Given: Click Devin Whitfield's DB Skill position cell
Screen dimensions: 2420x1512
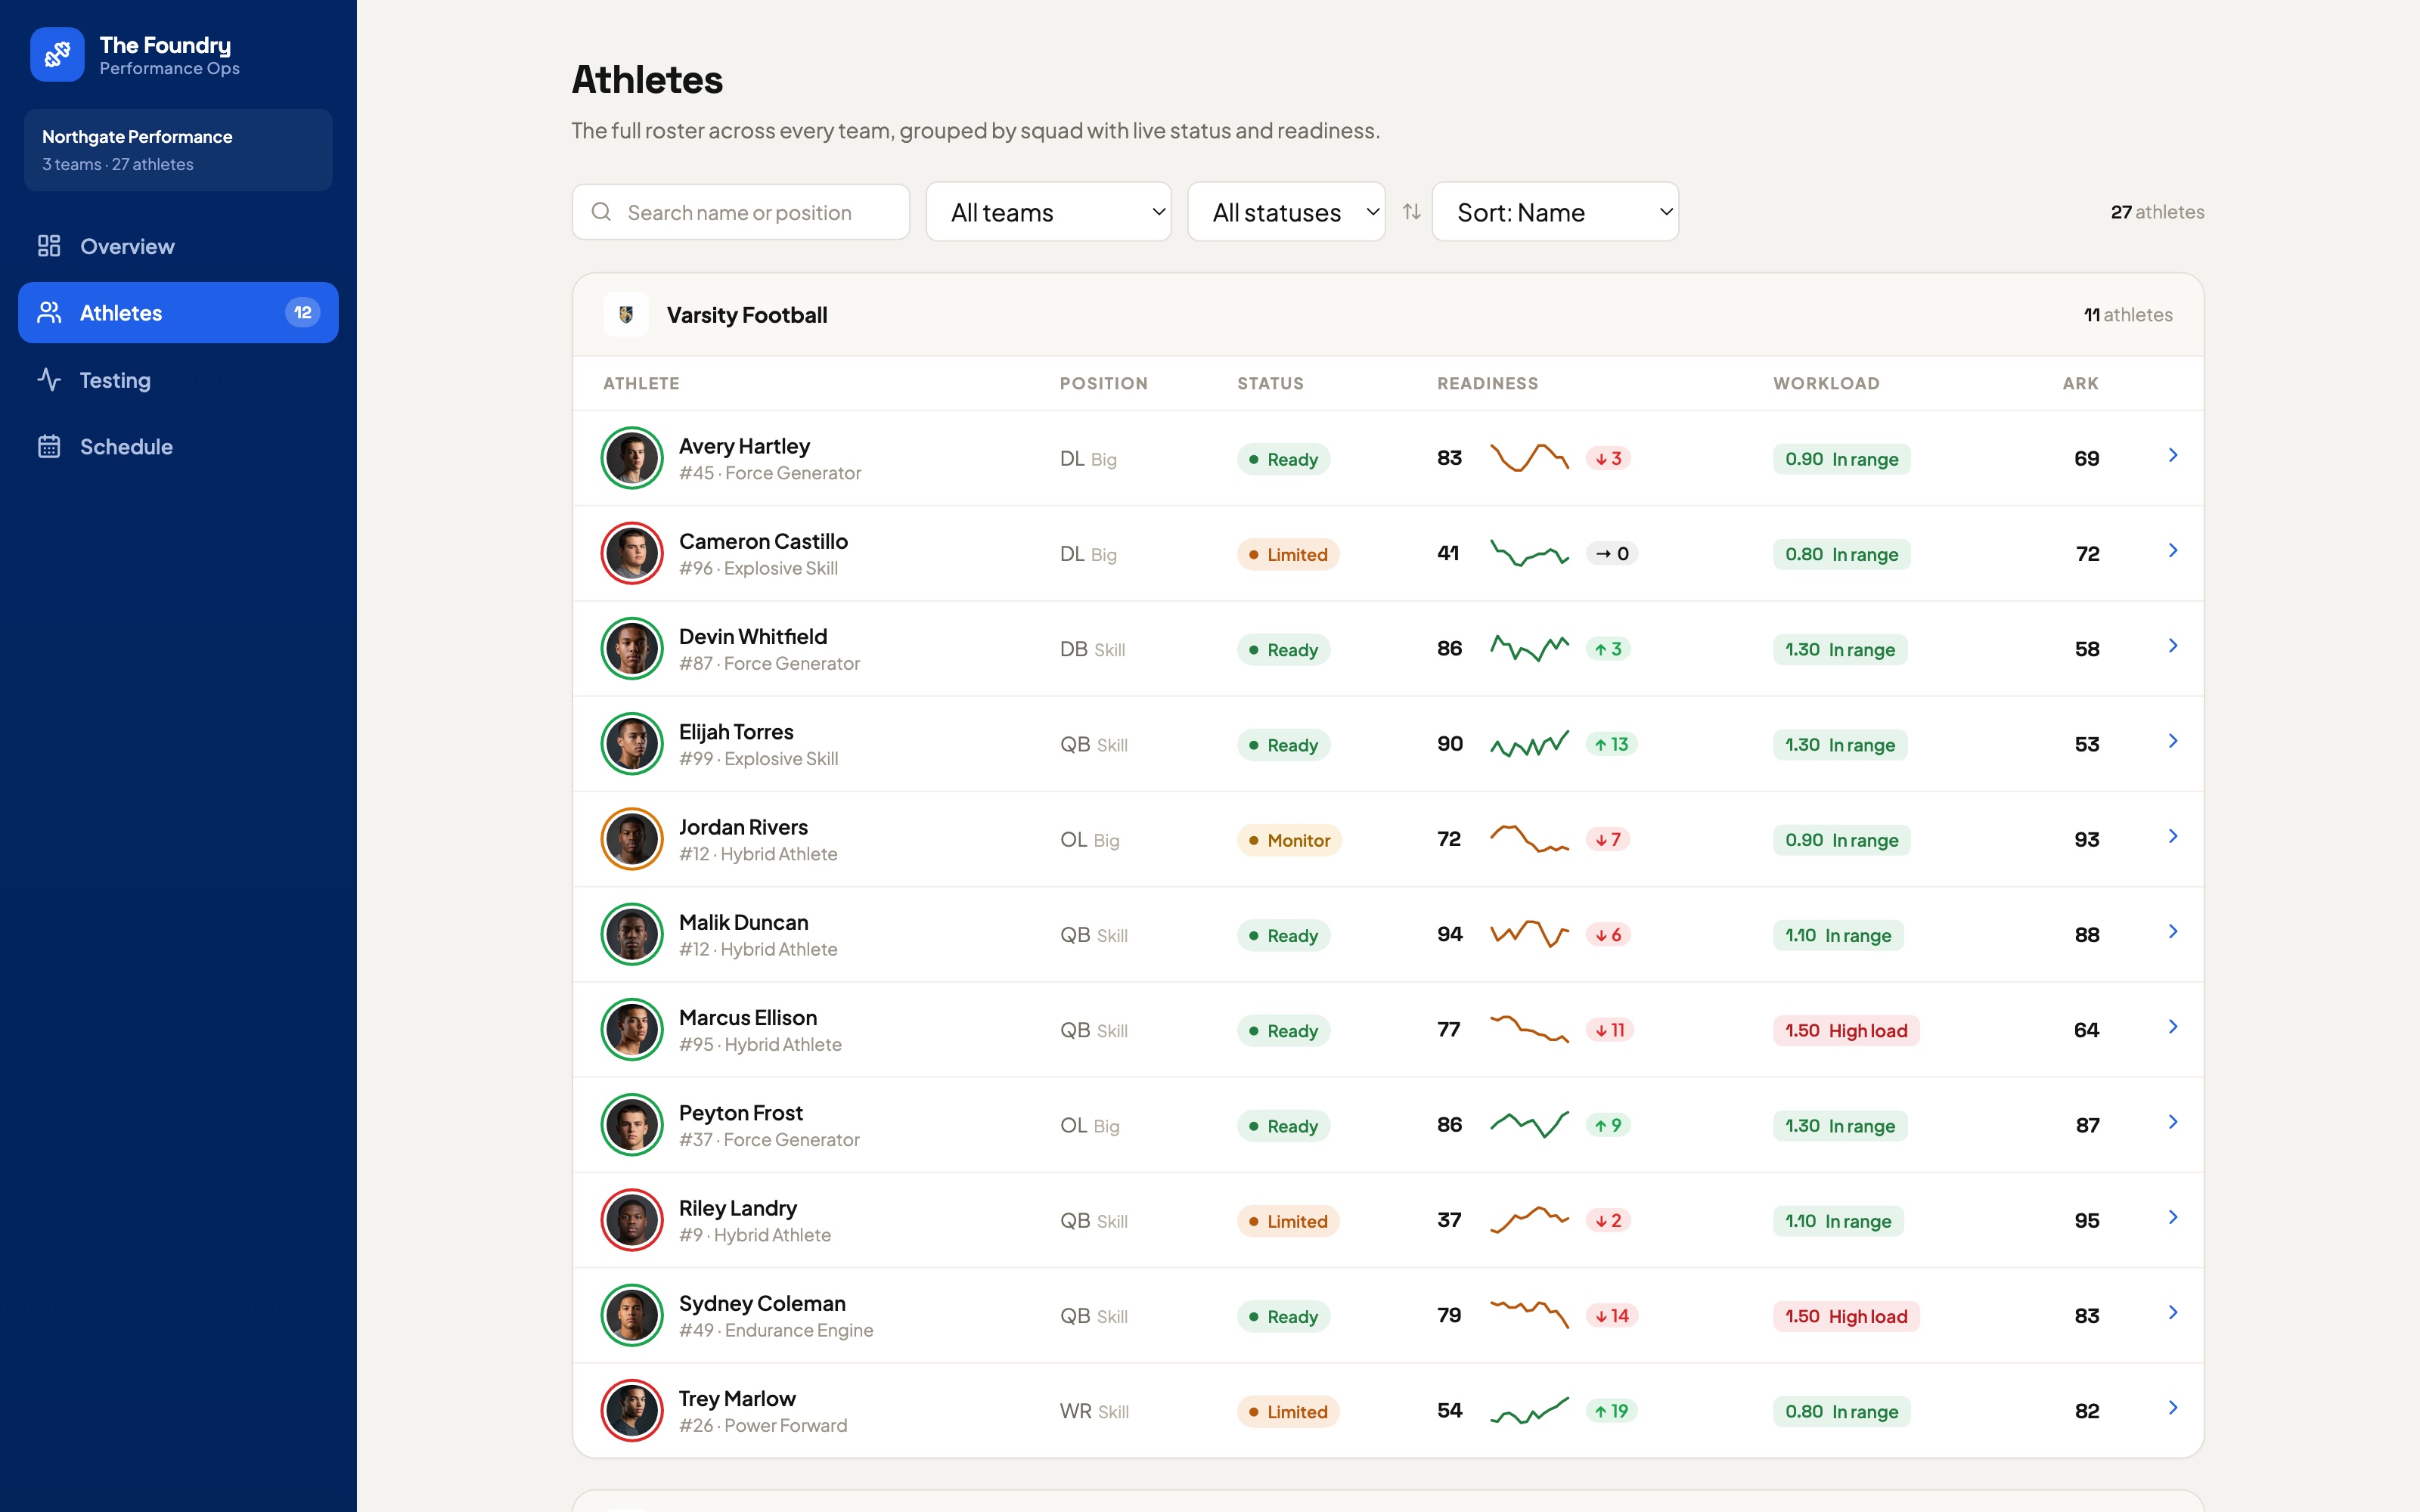Looking at the screenshot, I should tap(1092, 649).
